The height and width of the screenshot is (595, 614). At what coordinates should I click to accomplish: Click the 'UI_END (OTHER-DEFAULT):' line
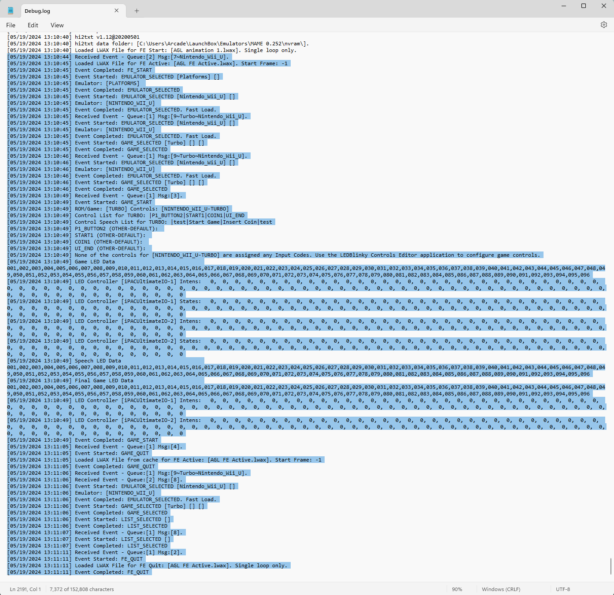point(76,248)
